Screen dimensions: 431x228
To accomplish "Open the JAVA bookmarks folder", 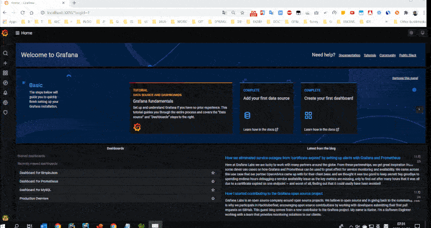I will coord(160,21).
